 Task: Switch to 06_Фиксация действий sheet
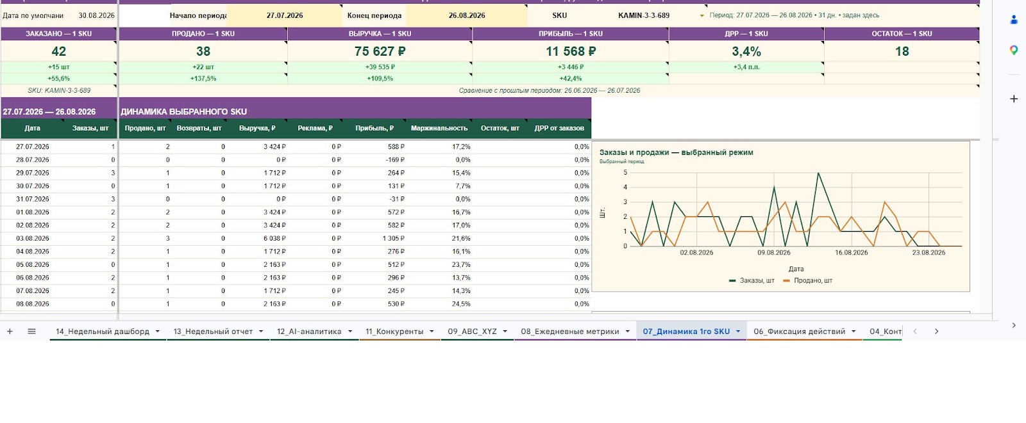(x=799, y=331)
